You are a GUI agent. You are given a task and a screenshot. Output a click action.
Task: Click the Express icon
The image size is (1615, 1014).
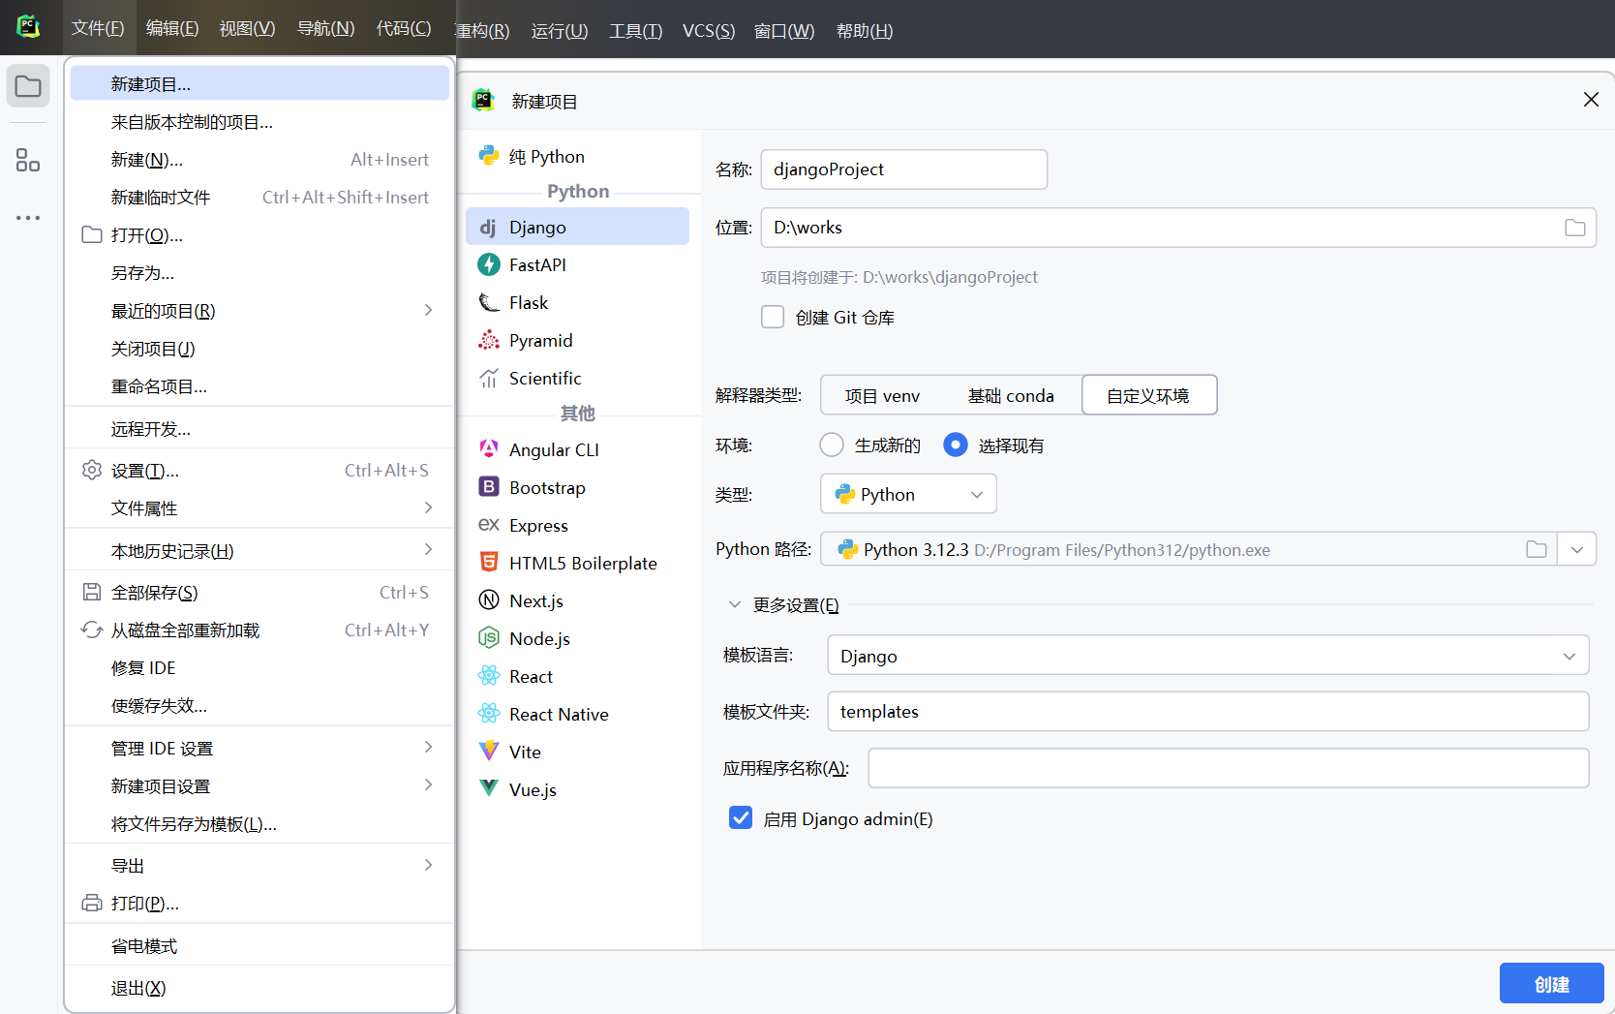[x=489, y=525]
